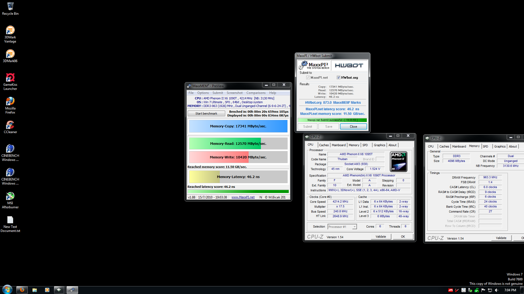Screen dimensions: 524x294
Task: Click Validate in right CPU-Z window
Action: coord(501,238)
